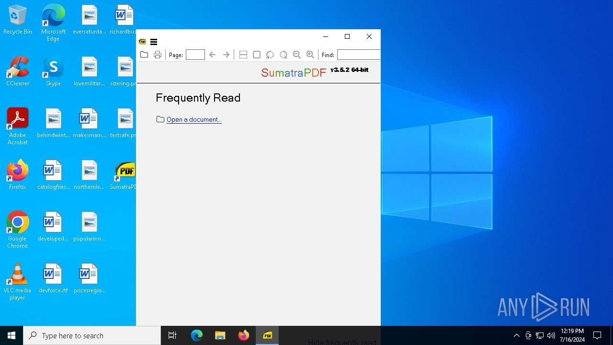The image size is (613, 345).
Task: Click the Print toolbar icon
Action: click(x=158, y=55)
